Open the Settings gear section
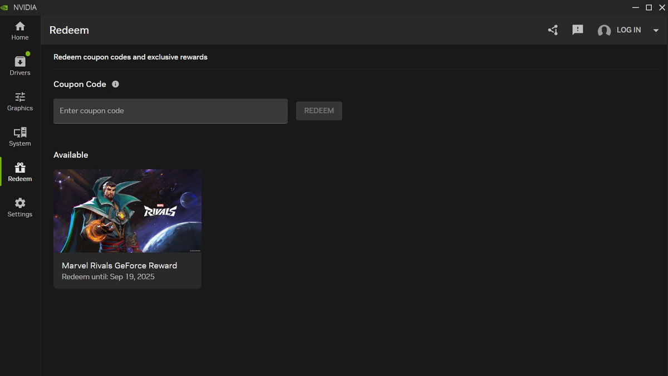The width and height of the screenshot is (668, 376). (x=20, y=207)
